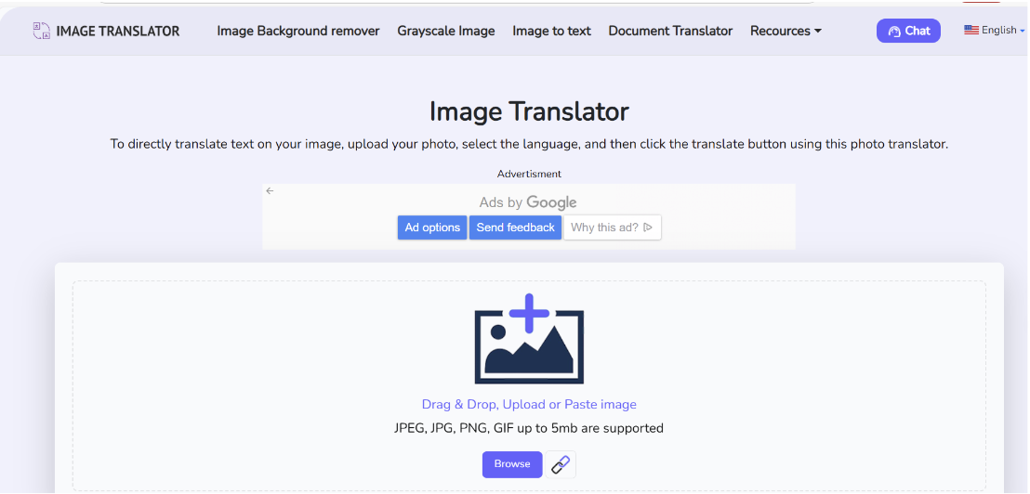Click the Why this ad? button
The image size is (1030, 494).
[x=612, y=227]
